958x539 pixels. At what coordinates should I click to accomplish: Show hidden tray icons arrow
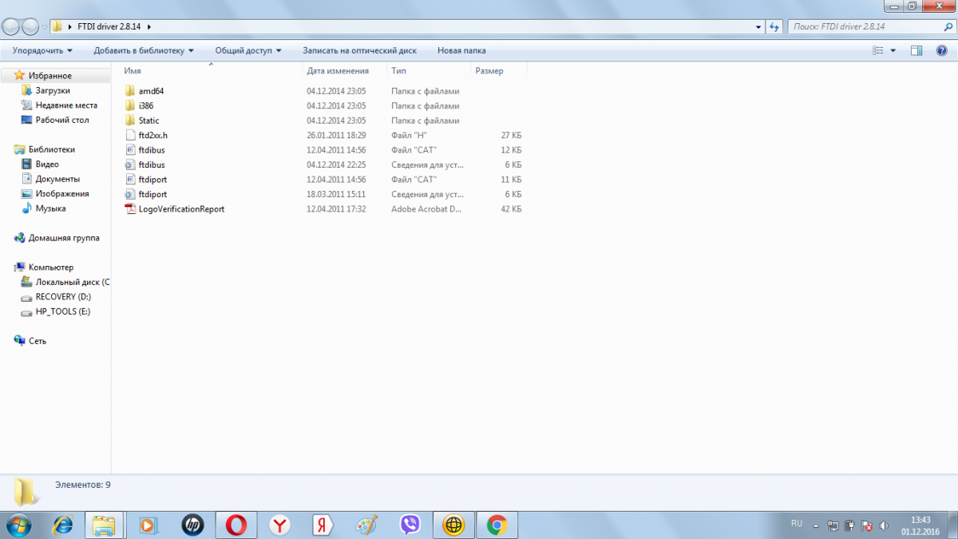[x=816, y=526]
